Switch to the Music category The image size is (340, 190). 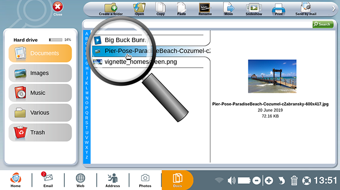(x=40, y=93)
